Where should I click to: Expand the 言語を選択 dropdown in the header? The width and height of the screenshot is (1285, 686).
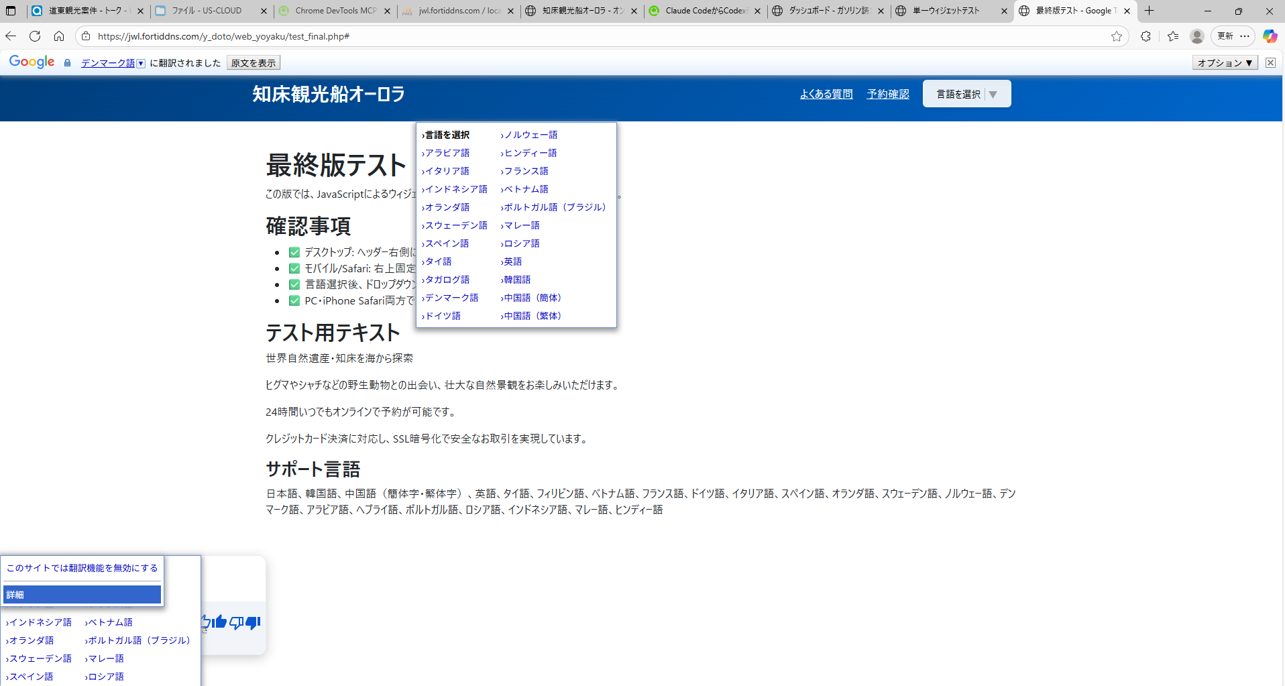[966, 94]
